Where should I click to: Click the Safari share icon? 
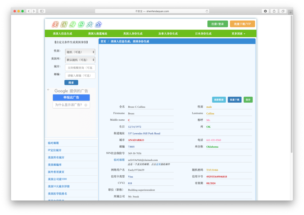pyautogui.click(x=274, y=11)
